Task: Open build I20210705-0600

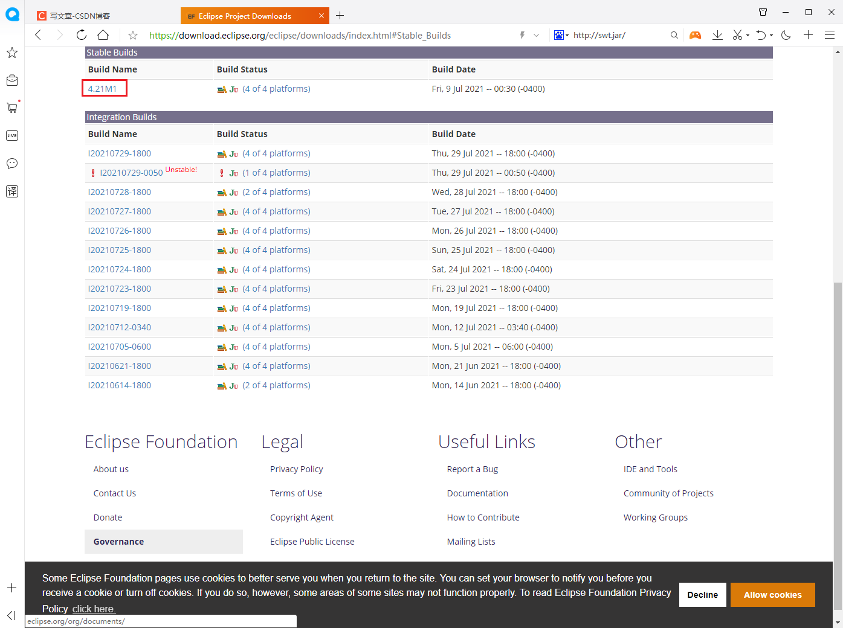Action: pyautogui.click(x=120, y=347)
